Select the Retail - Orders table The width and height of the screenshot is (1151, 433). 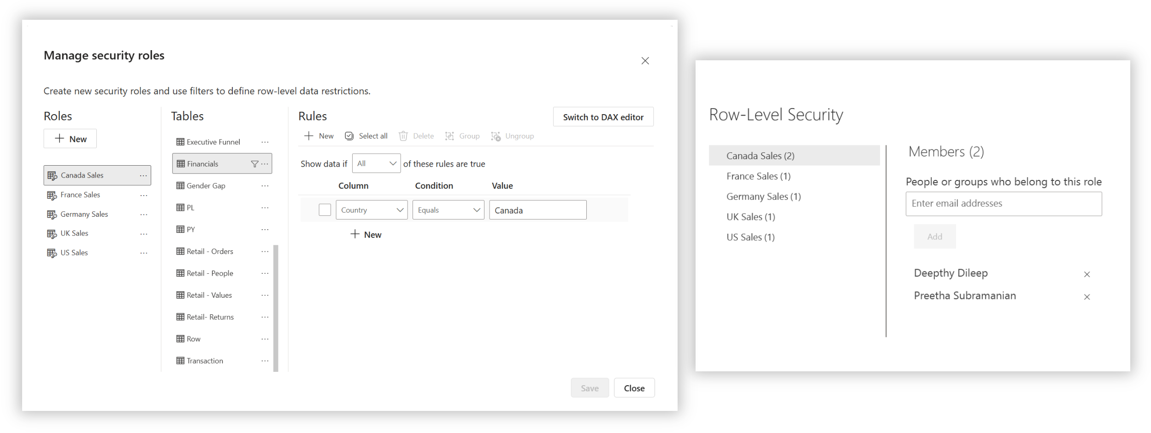click(210, 252)
